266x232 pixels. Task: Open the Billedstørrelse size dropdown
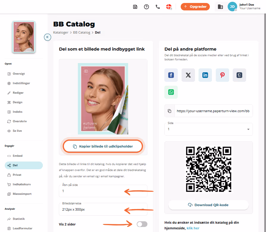coord(103,209)
